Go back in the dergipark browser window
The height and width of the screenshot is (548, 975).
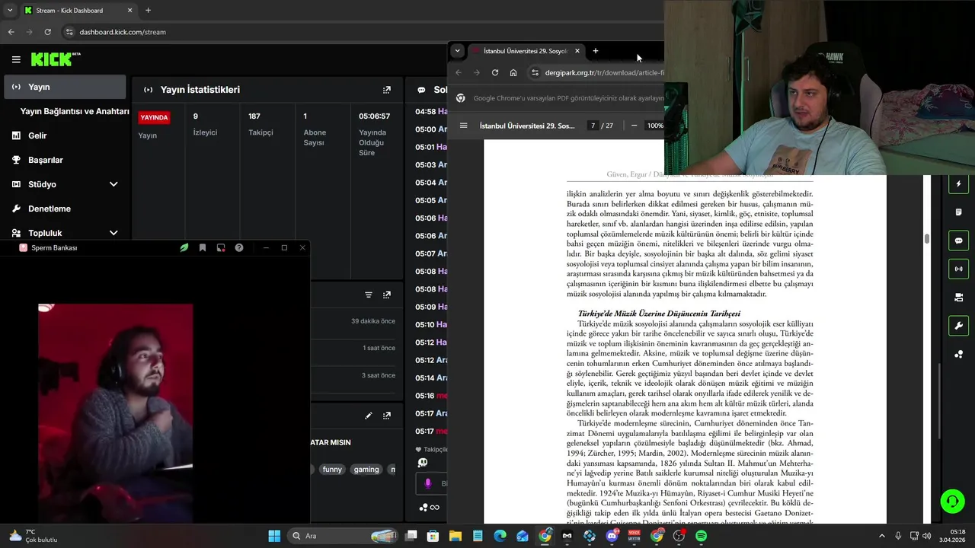click(x=459, y=73)
